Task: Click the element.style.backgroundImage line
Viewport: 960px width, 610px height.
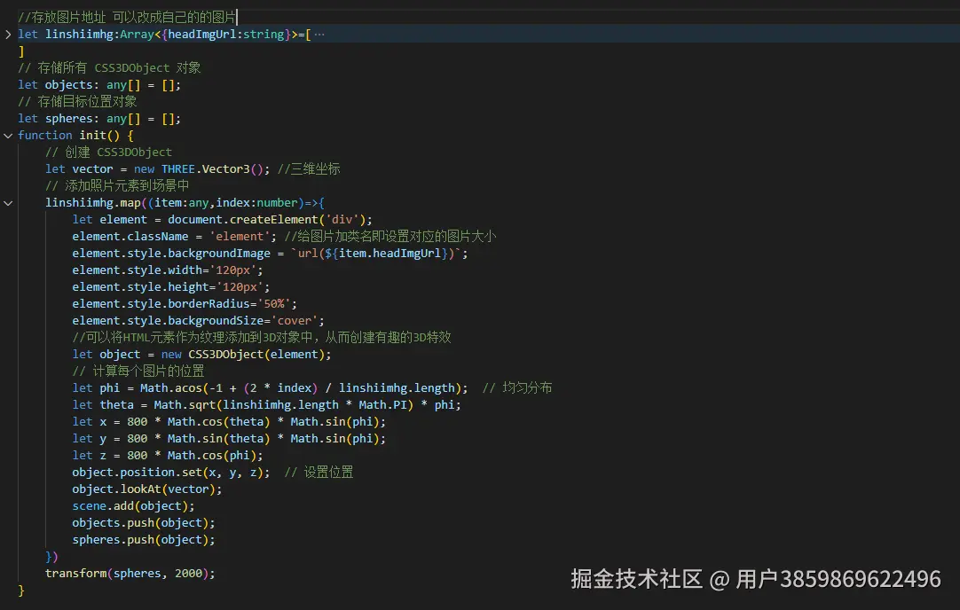Action: tap(270, 254)
